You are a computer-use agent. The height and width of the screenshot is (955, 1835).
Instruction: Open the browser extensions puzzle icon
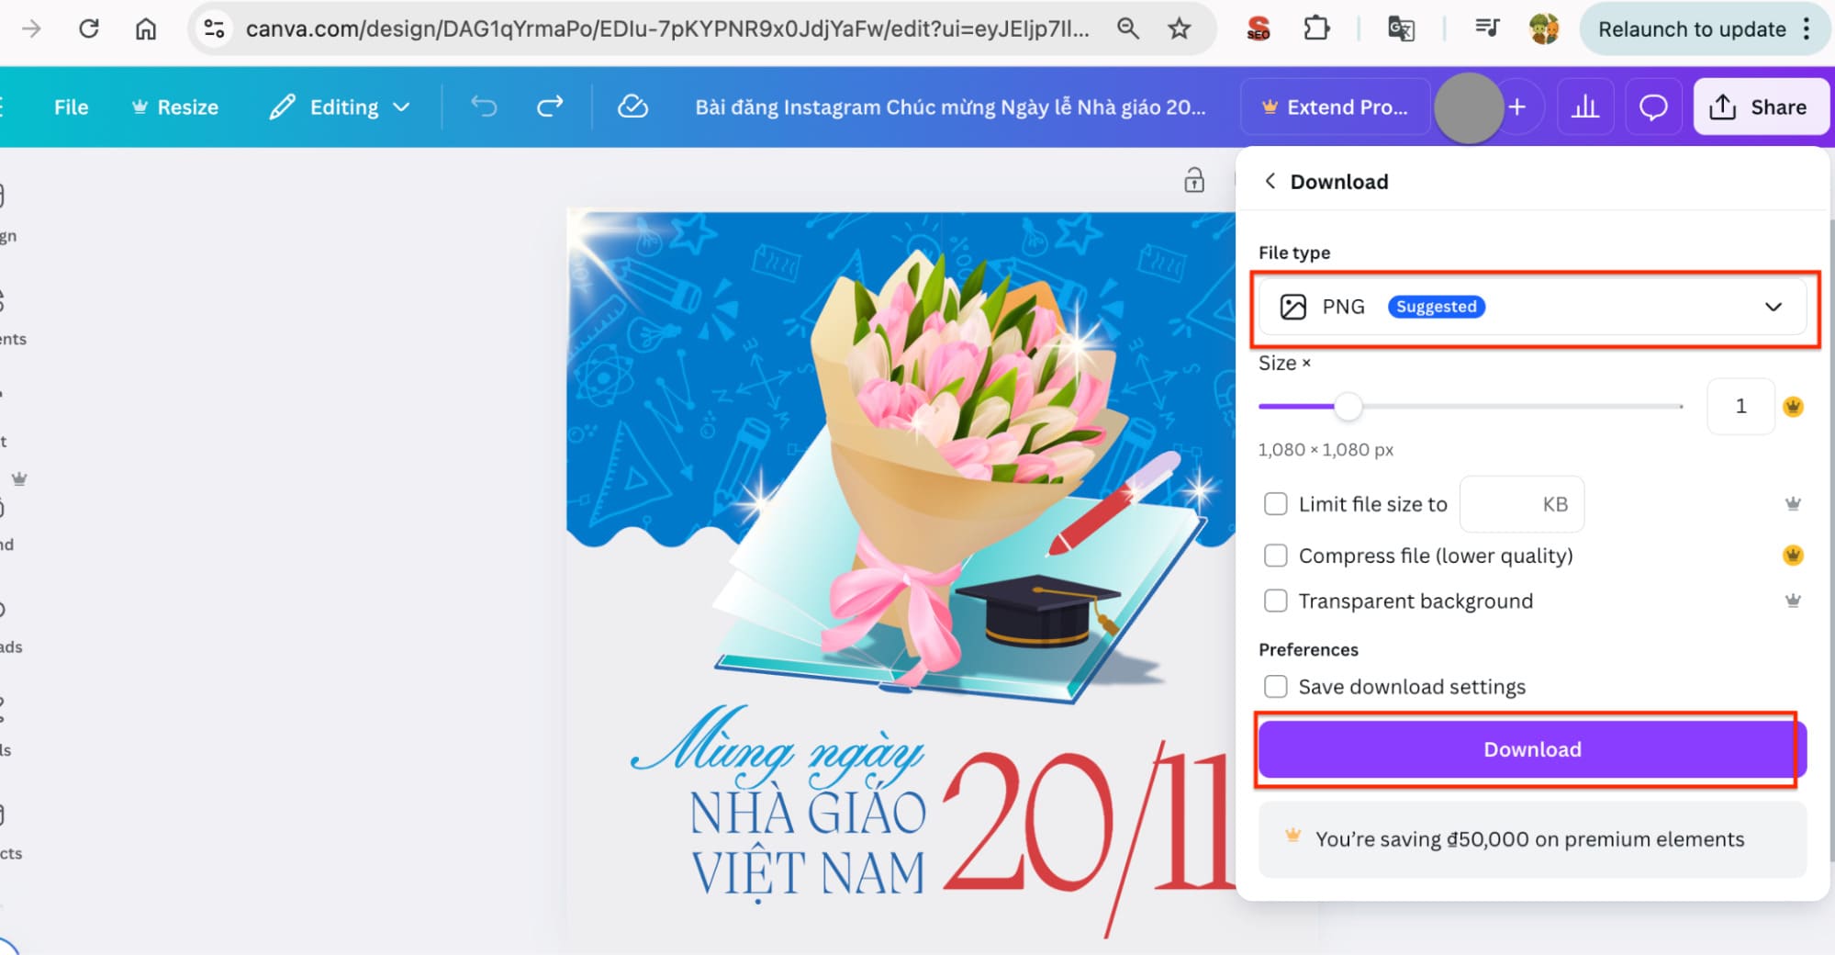(x=1316, y=29)
